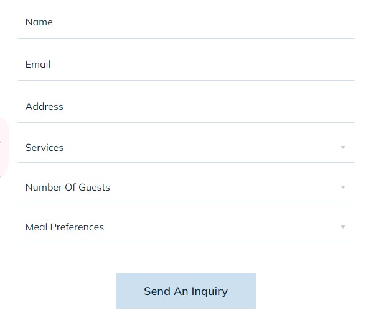Click the Meal Preferences arrow icon
The width and height of the screenshot is (376, 313).
(343, 227)
